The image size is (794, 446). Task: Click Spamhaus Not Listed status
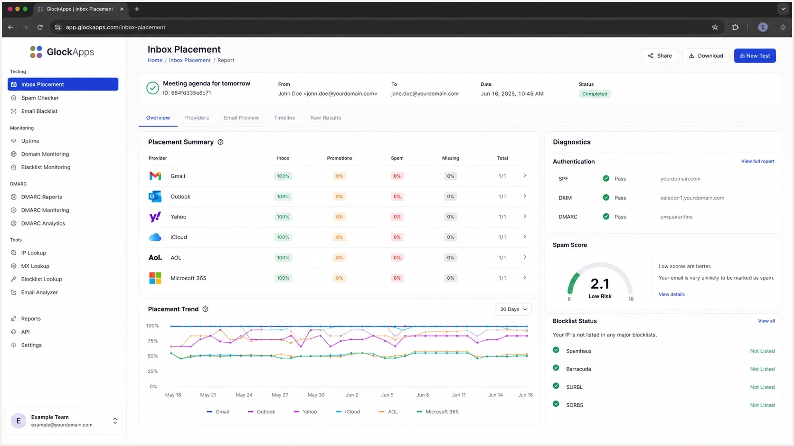point(762,351)
